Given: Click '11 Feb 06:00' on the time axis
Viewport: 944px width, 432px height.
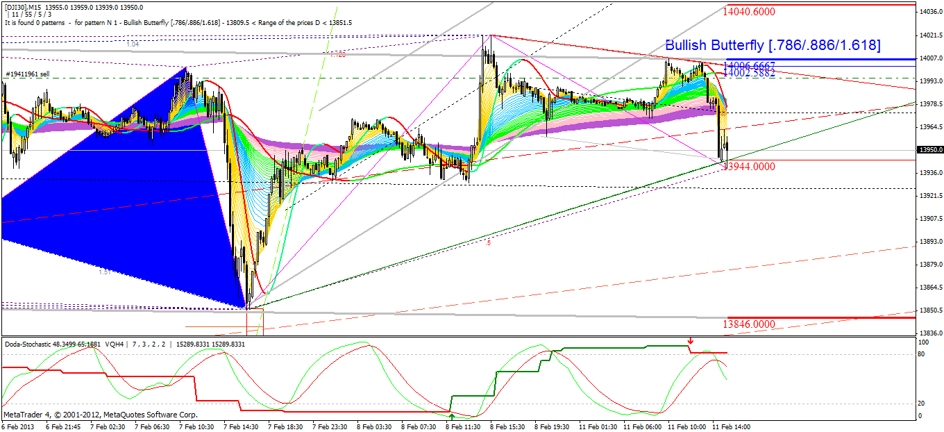Looking at the screenshot, I should click(643, 426).
